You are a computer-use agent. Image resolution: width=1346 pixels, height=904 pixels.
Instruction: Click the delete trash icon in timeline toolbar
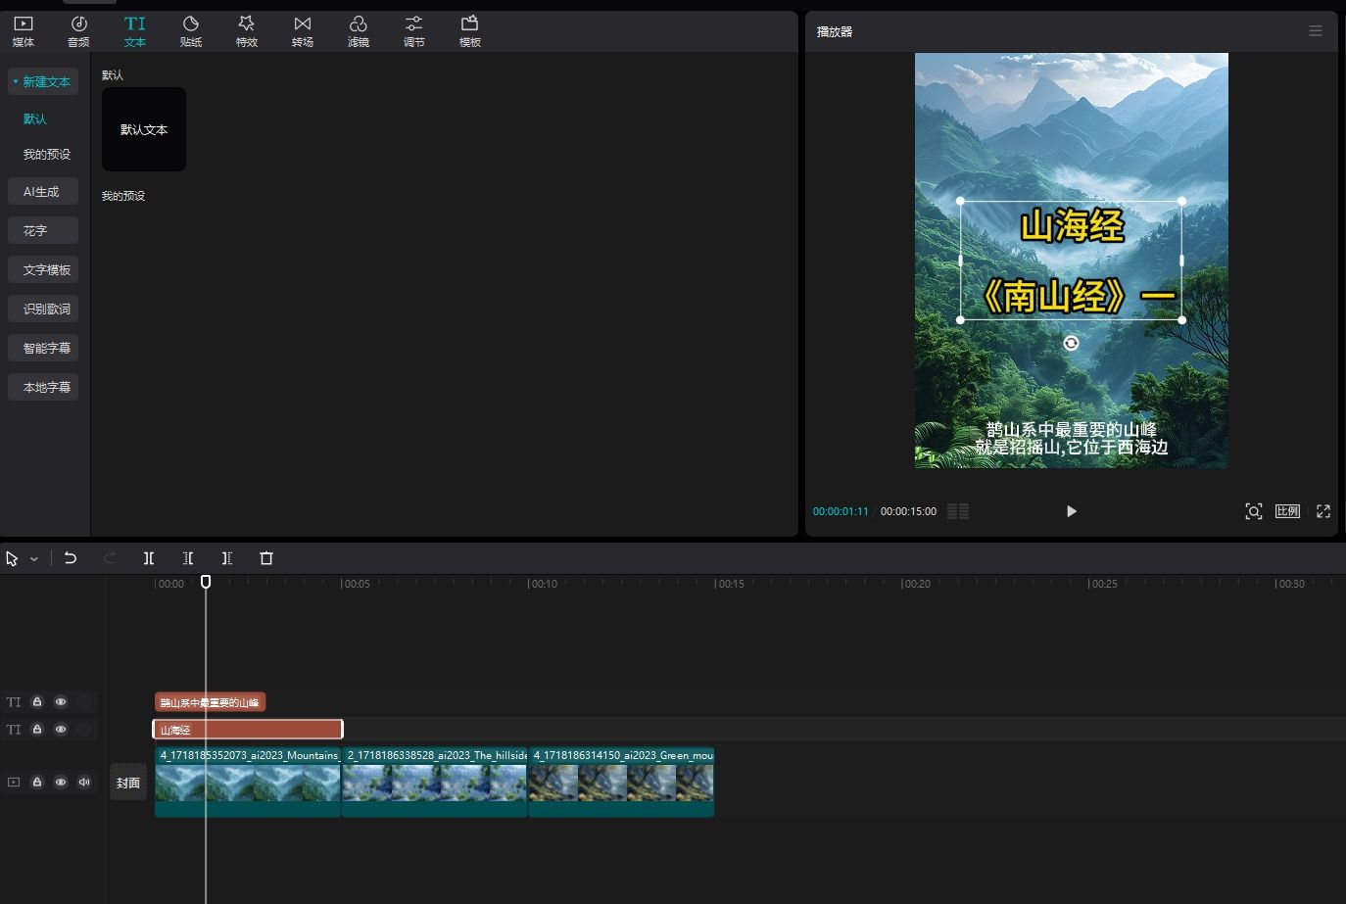(x=266, y=558)
